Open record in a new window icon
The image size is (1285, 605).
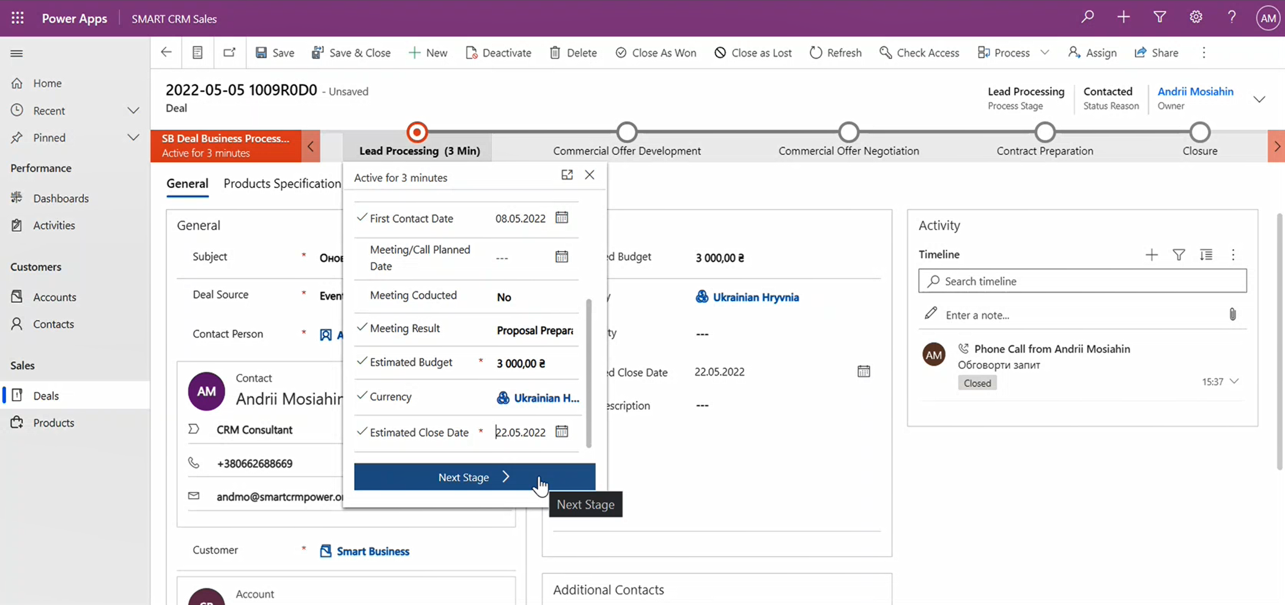(229, 53)
